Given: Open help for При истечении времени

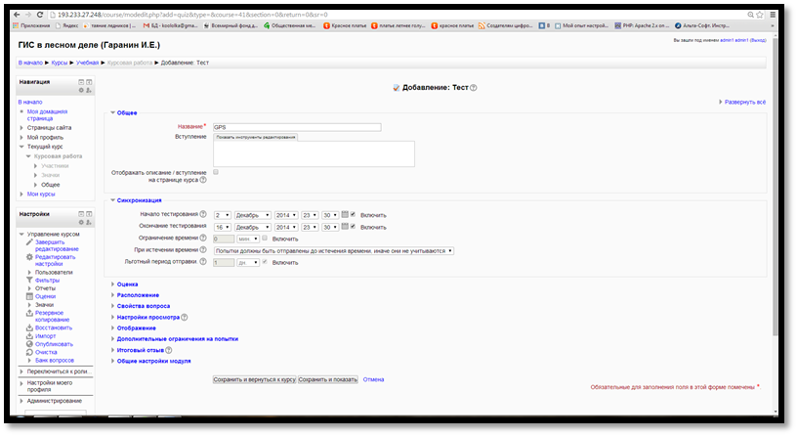Looking at the screenshot, I should tap(203, 250).
